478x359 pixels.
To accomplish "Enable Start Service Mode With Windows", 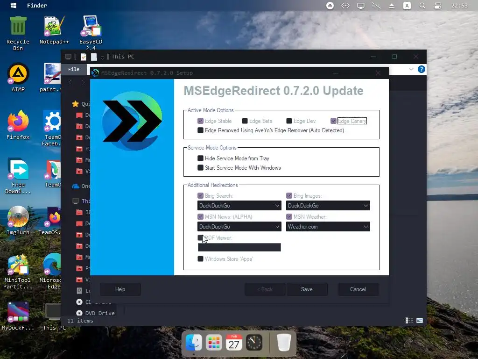I will tap(200, 168).
